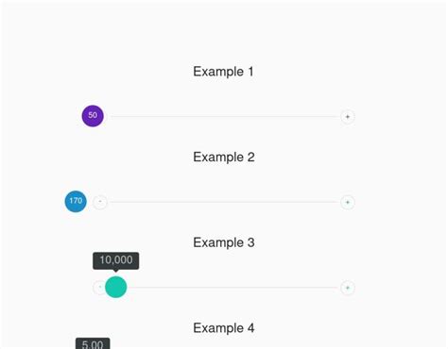Click the plus icon on Example 2 slider

(348, 202)
